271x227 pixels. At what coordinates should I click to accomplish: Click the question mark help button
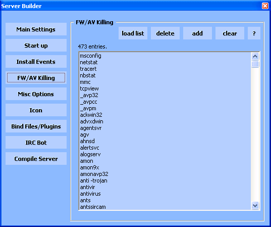(254, 33)
